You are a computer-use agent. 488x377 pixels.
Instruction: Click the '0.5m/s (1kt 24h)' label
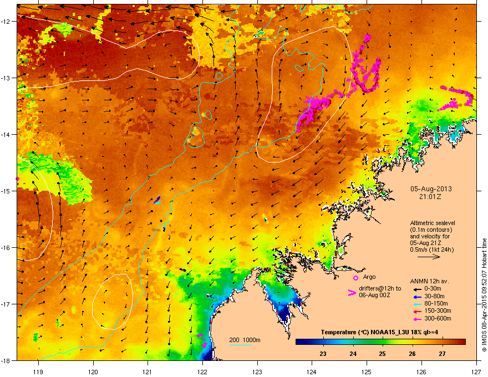(431, 250)
